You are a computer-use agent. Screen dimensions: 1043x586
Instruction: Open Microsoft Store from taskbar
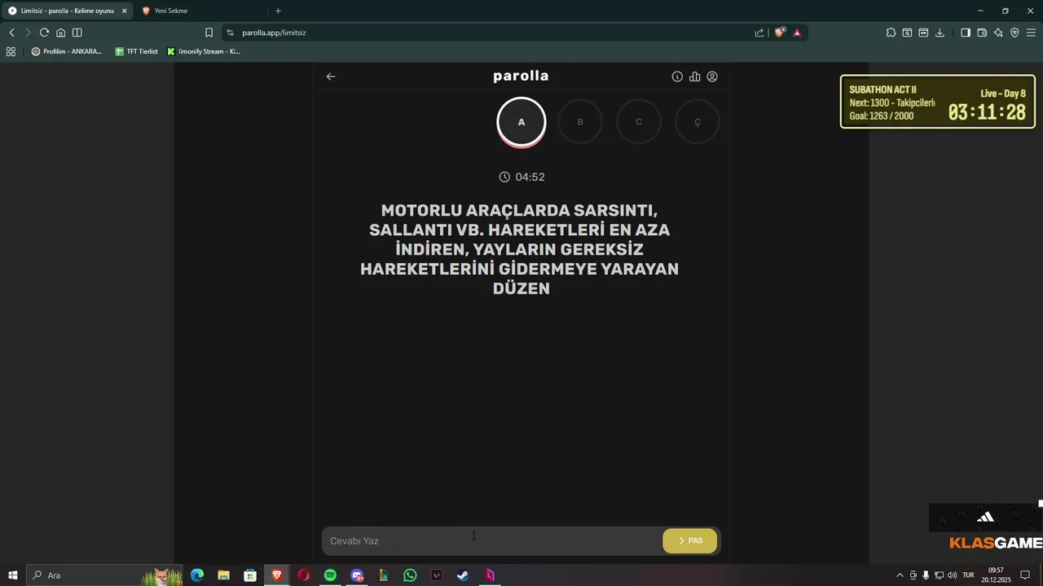(x=250, y=575)
